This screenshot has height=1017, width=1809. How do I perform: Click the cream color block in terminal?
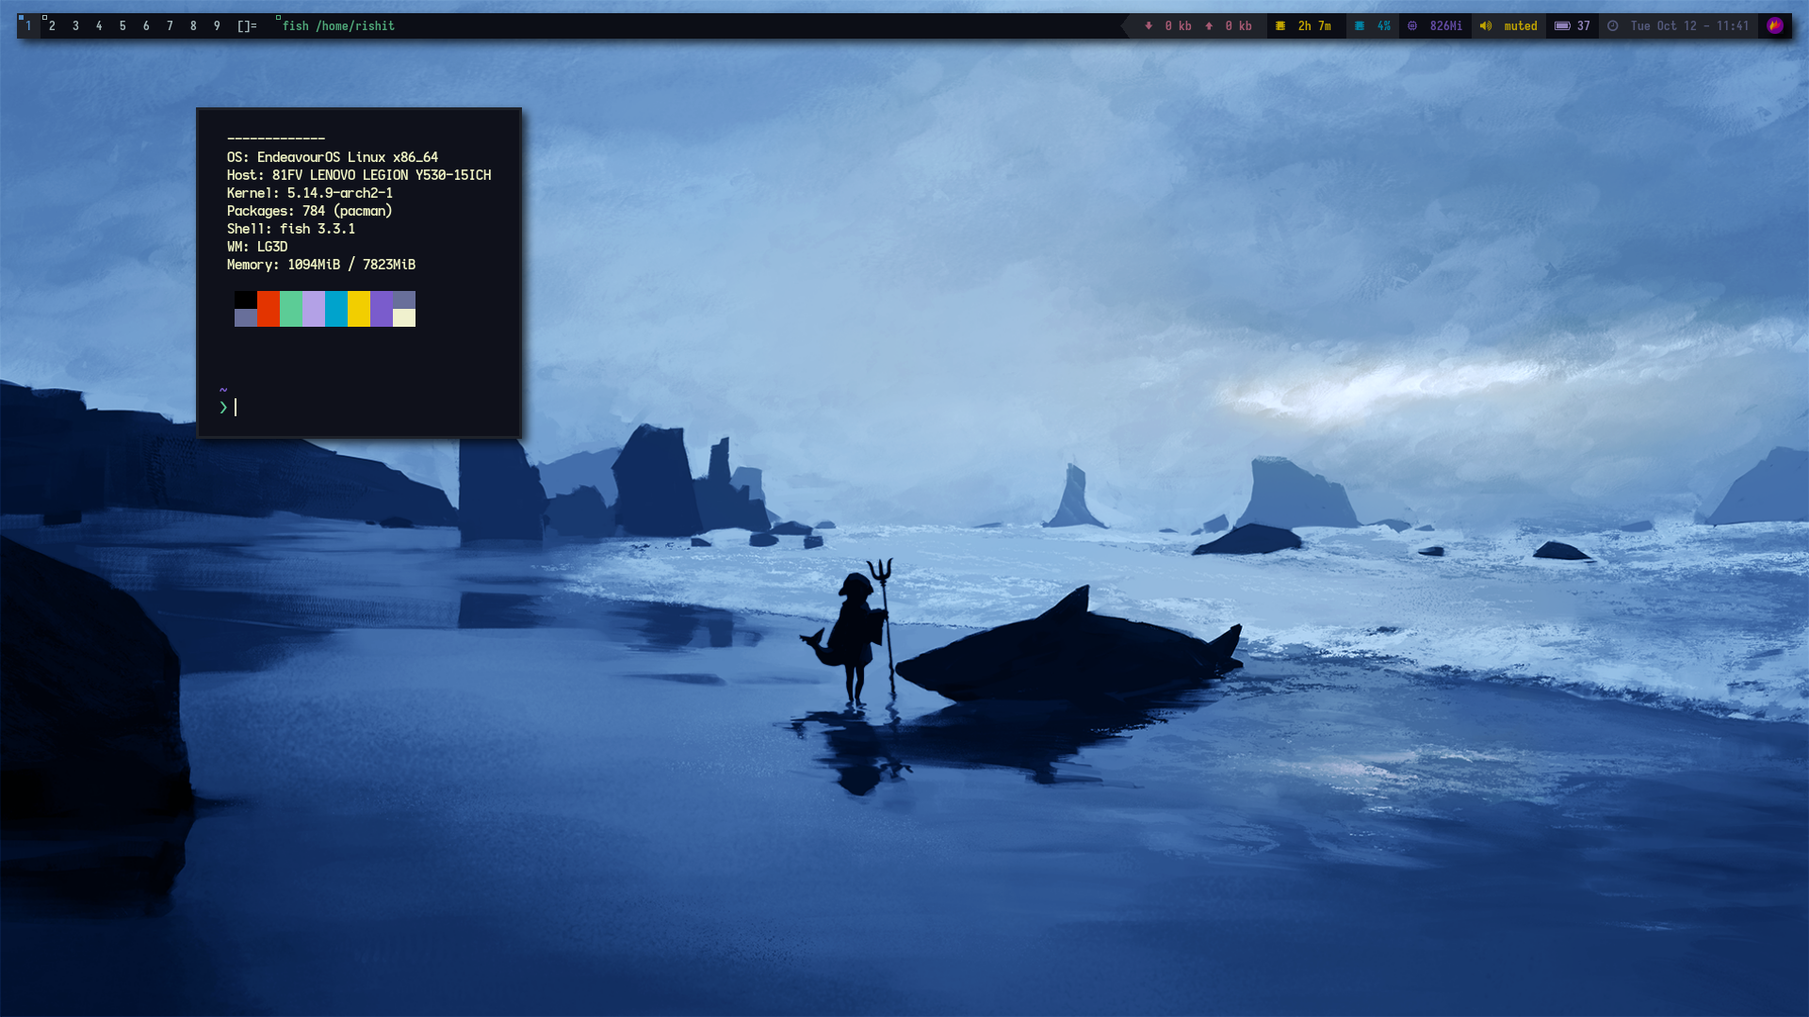[x=404, y=318]
